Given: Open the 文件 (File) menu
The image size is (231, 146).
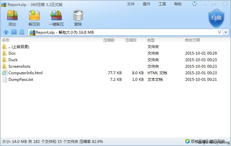Looking at the screenshot, I should point(131,4).
